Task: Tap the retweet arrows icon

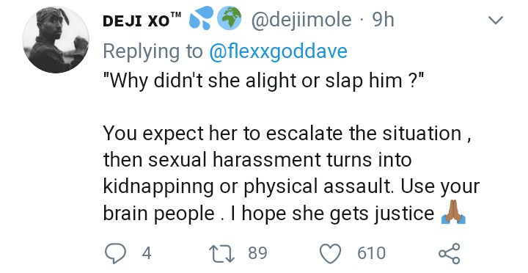Action: pos(221,253)
